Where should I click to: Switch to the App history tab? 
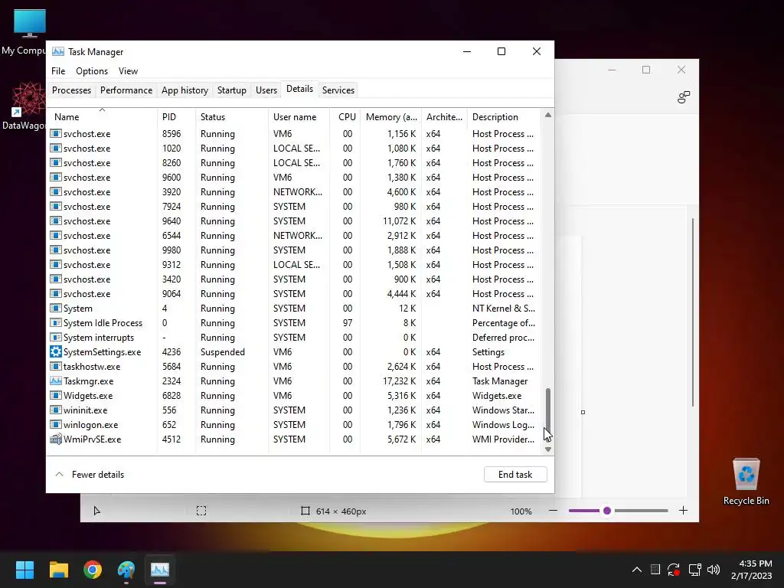[x=185, y=90]
